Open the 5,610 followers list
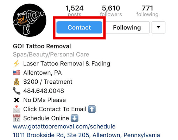The image size is (178, 140). (x=111, y=11)
